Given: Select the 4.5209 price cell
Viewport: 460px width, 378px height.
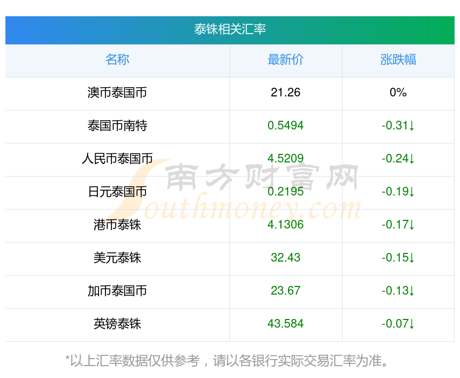Looking at the screenshot, I should click(x=285, y=159).
